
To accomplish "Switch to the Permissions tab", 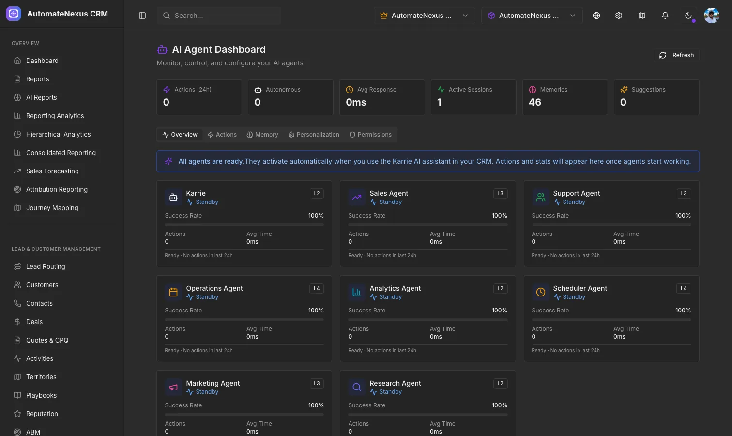I will pyautogui.click(x=370, y=135).
